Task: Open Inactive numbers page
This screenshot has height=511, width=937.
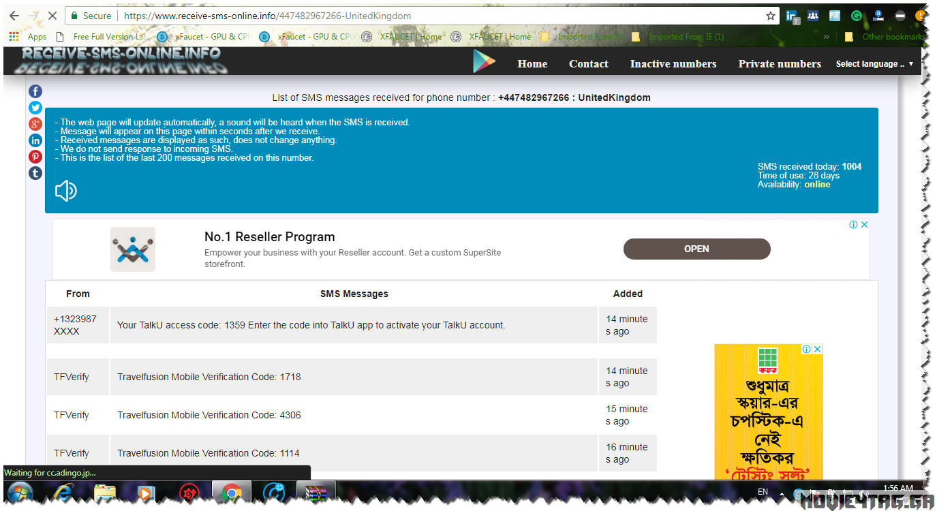Action: pos(673,64)
